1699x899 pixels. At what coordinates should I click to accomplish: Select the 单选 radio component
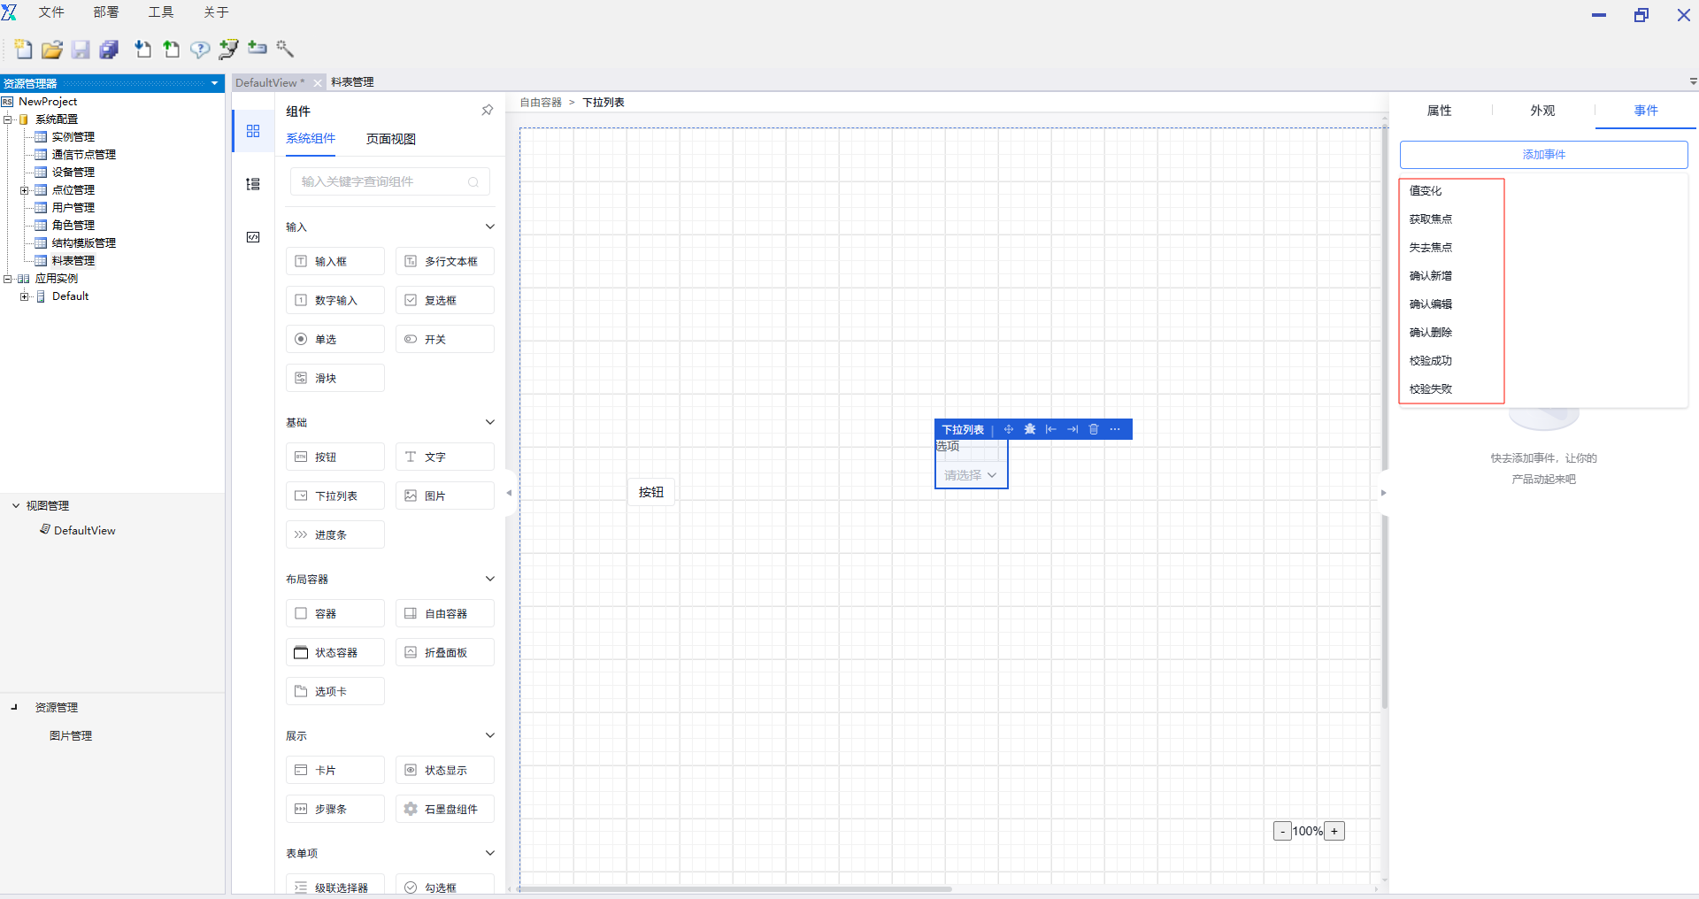334,339
